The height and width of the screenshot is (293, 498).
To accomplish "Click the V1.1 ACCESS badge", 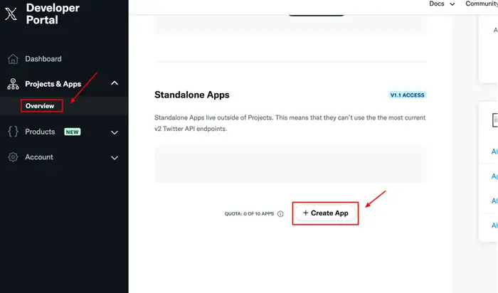I will coord(407,95).
